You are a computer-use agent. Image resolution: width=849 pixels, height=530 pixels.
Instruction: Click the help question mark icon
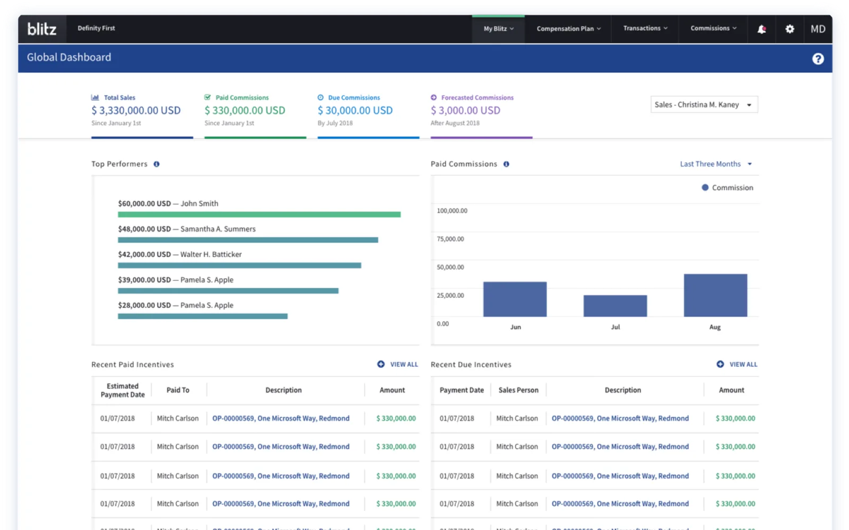[x=818, y=59]
